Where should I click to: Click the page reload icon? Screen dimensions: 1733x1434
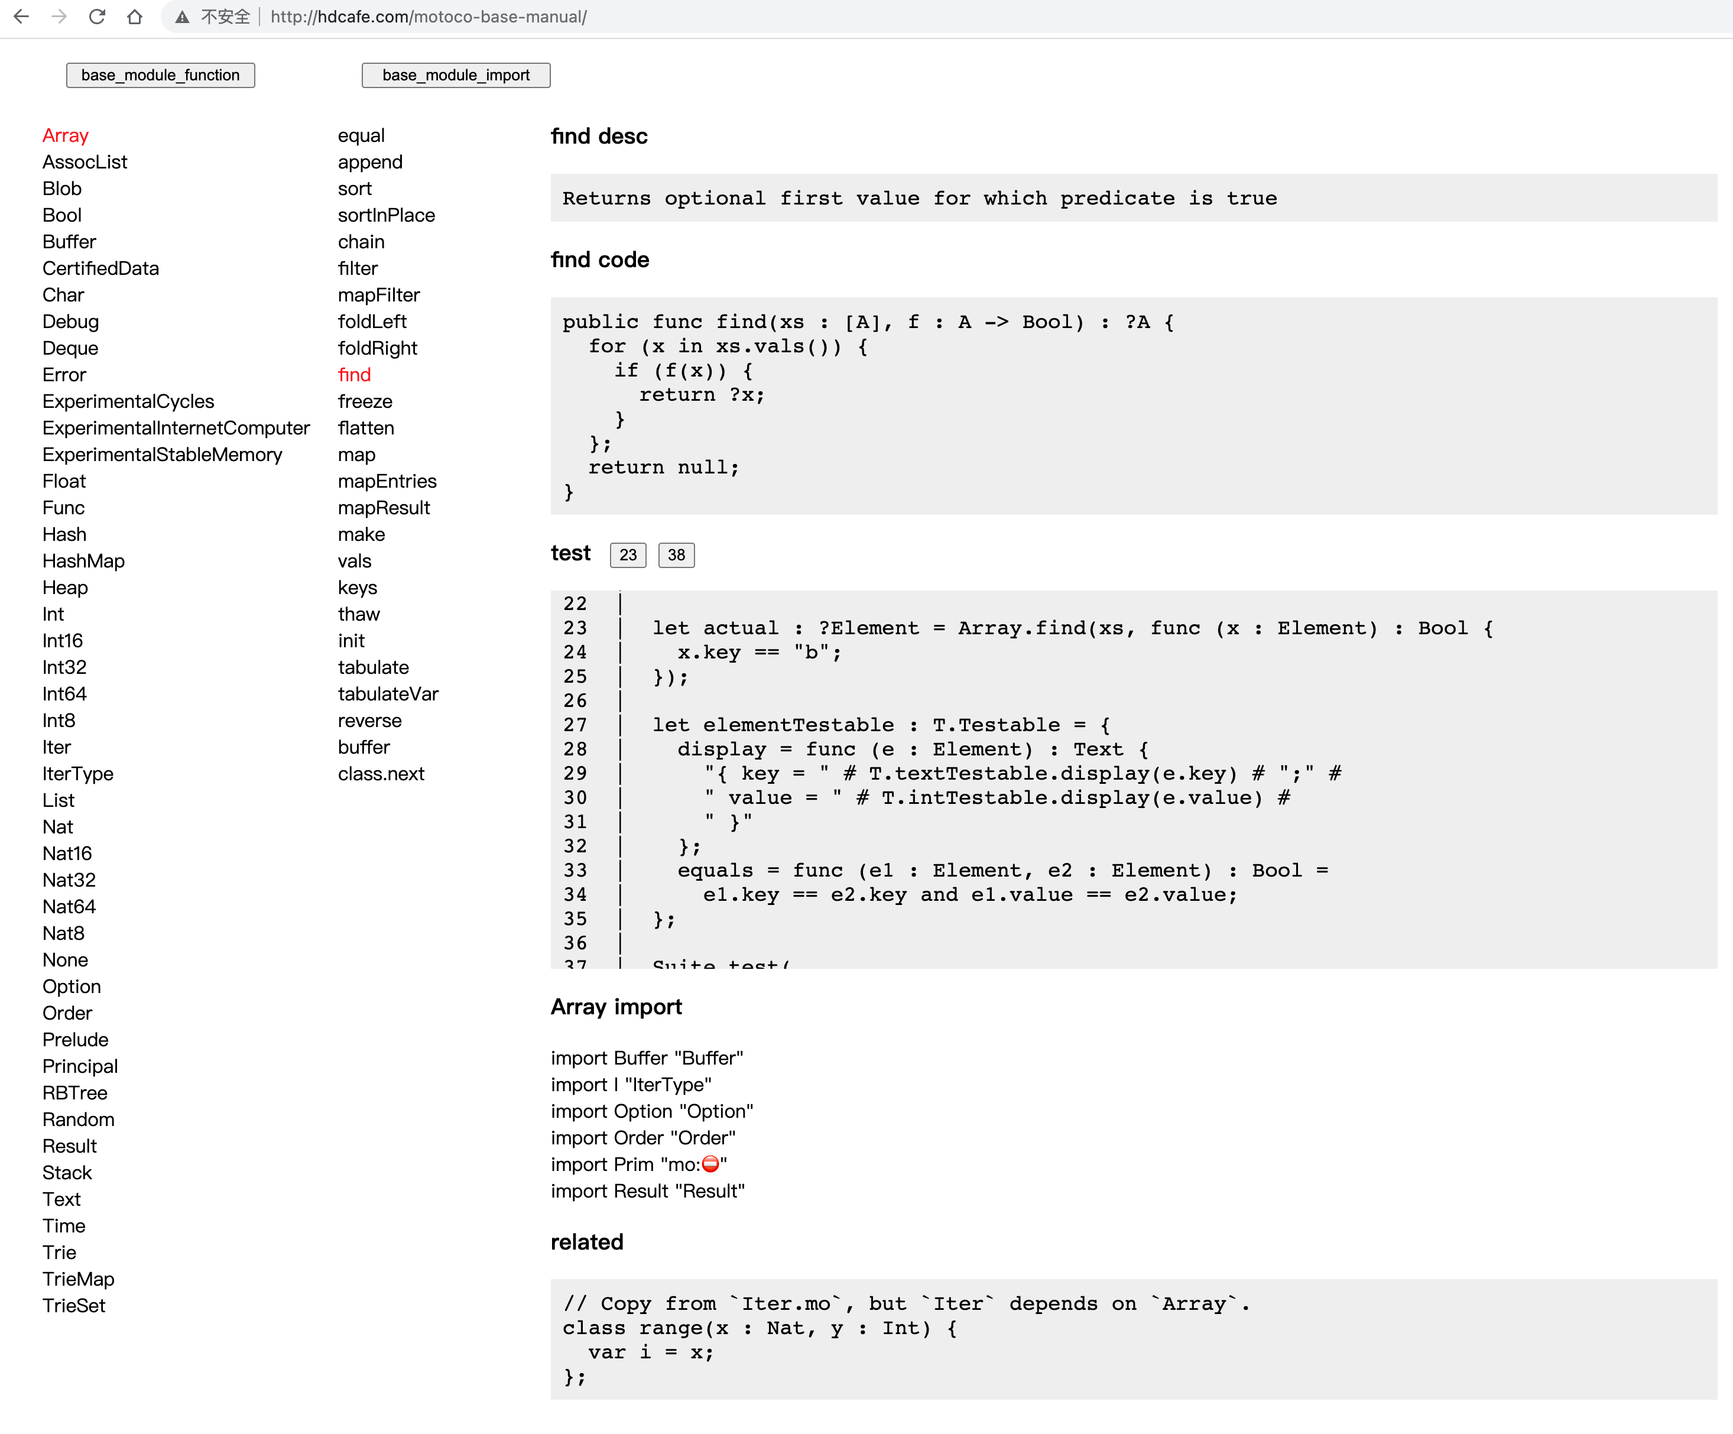coord(98,17)
